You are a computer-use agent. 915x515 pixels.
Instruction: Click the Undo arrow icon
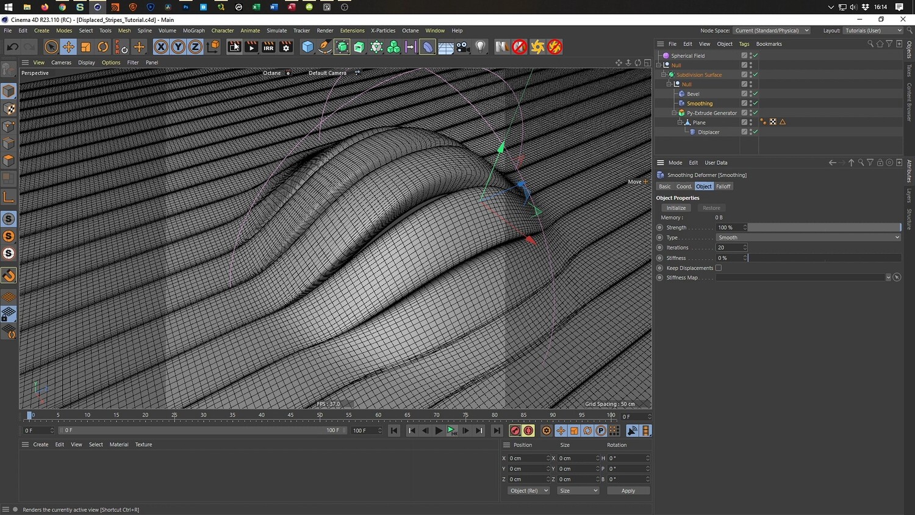(12, 47)
